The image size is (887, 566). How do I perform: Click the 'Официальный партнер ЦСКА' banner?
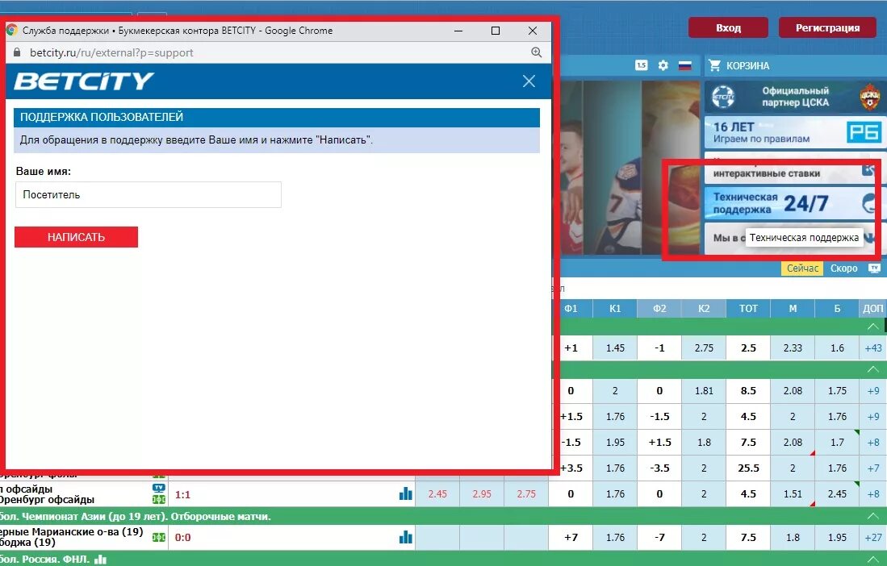click(x=795, y=97)
